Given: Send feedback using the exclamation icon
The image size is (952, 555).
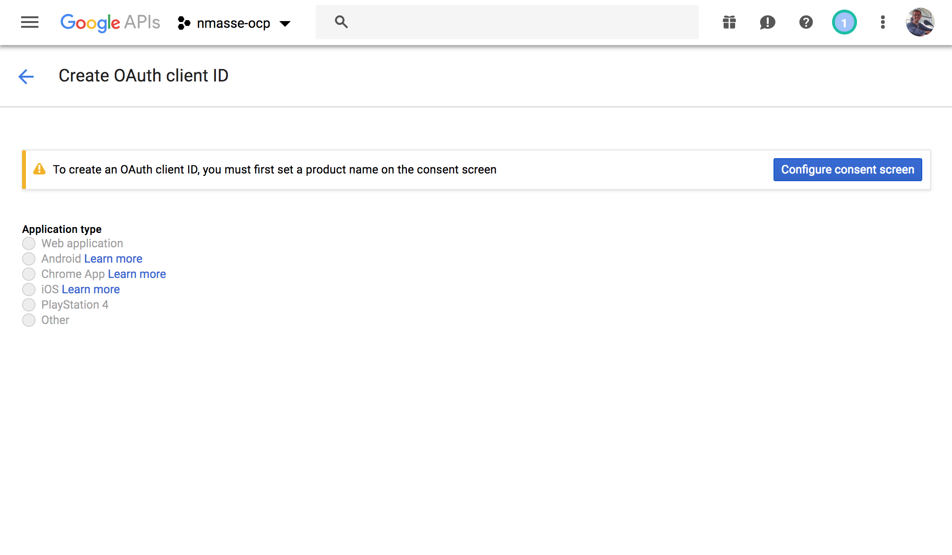Looking at the screenshot, I should (x=767, y=22).
